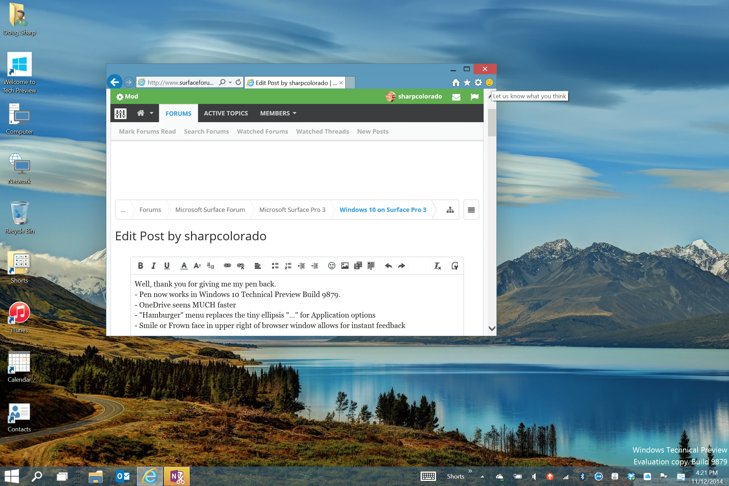Open Watched Threads link
This screenshot has height=486, width=729.
tap(322, 132)
